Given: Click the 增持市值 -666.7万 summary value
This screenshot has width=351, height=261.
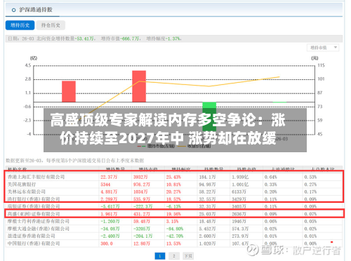Looking at the screenshot, I should (x=121, y=39).
